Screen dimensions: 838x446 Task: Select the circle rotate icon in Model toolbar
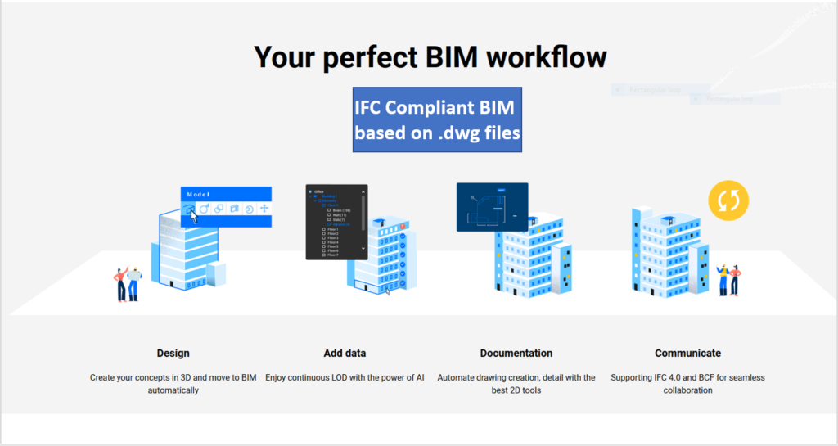[x=205, y=209]
